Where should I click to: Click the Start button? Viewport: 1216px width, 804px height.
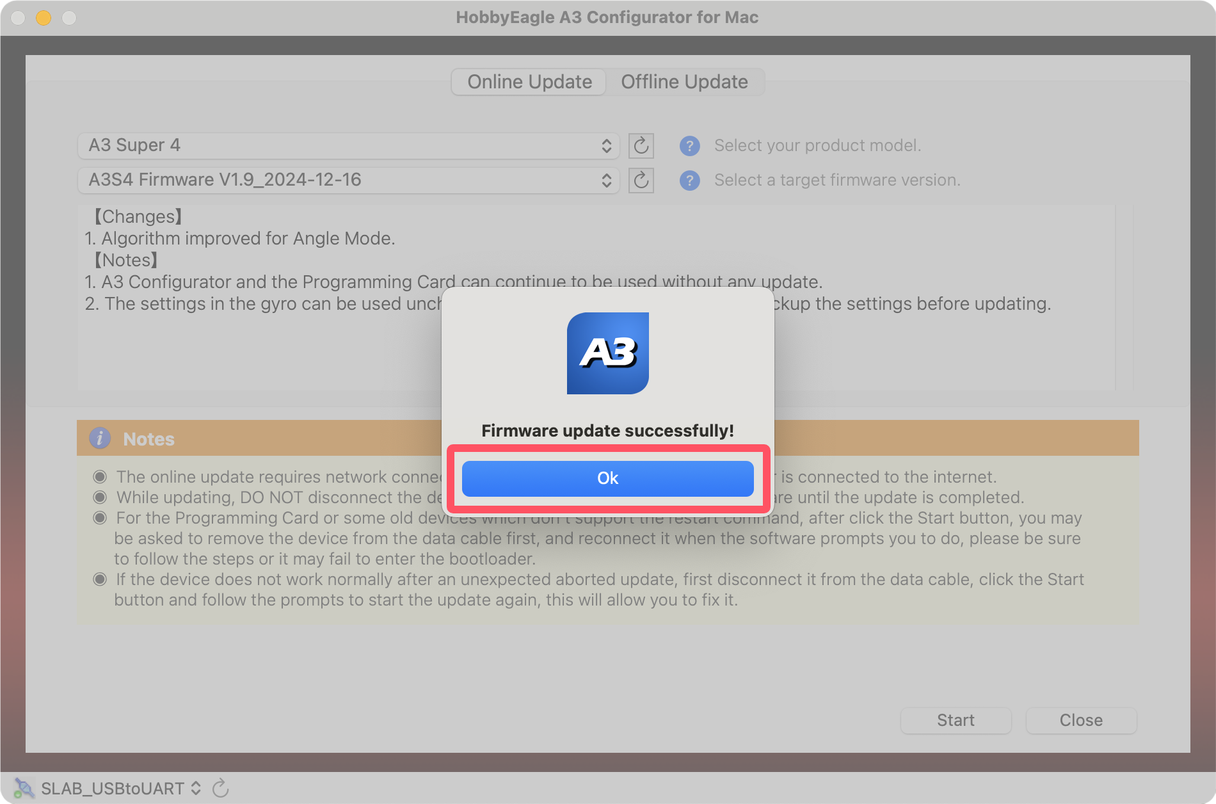click(956, 720)
